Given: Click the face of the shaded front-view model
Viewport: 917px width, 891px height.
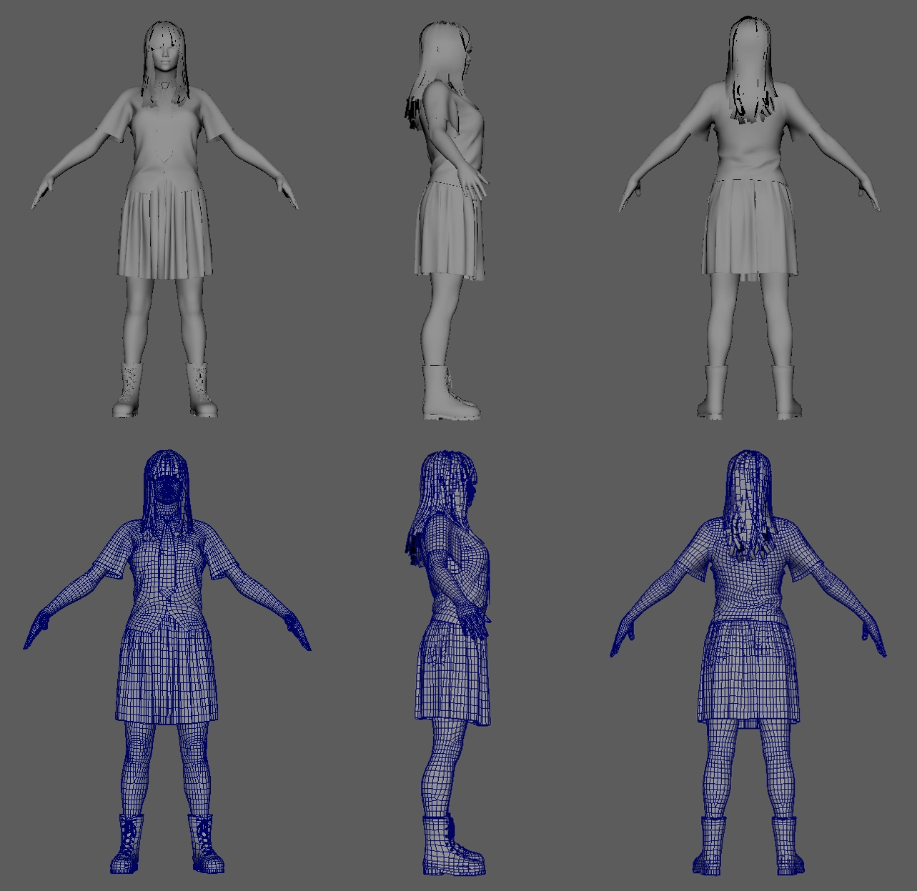Looking at the screenshot, I should point(166,60).
